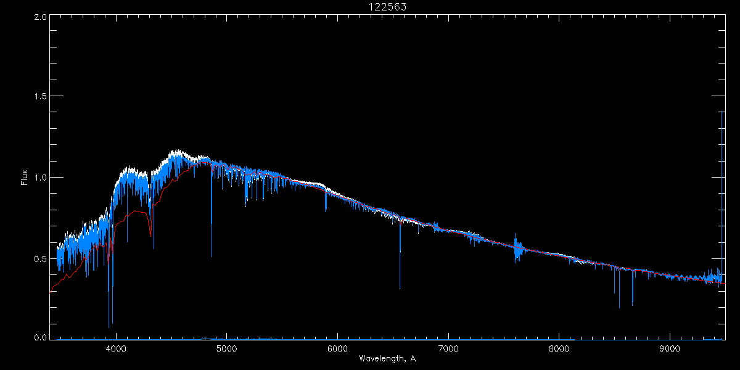Click the Flux y-axis label
Screen dimensions: 740x370
25,178
